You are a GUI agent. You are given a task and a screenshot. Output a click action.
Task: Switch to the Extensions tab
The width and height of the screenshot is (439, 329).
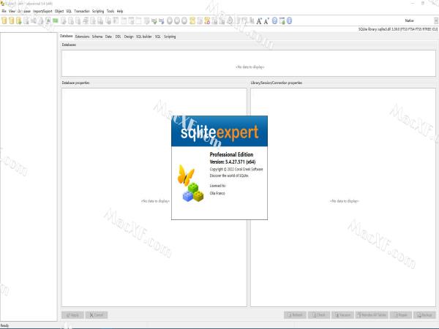click(x=82, y=37)
